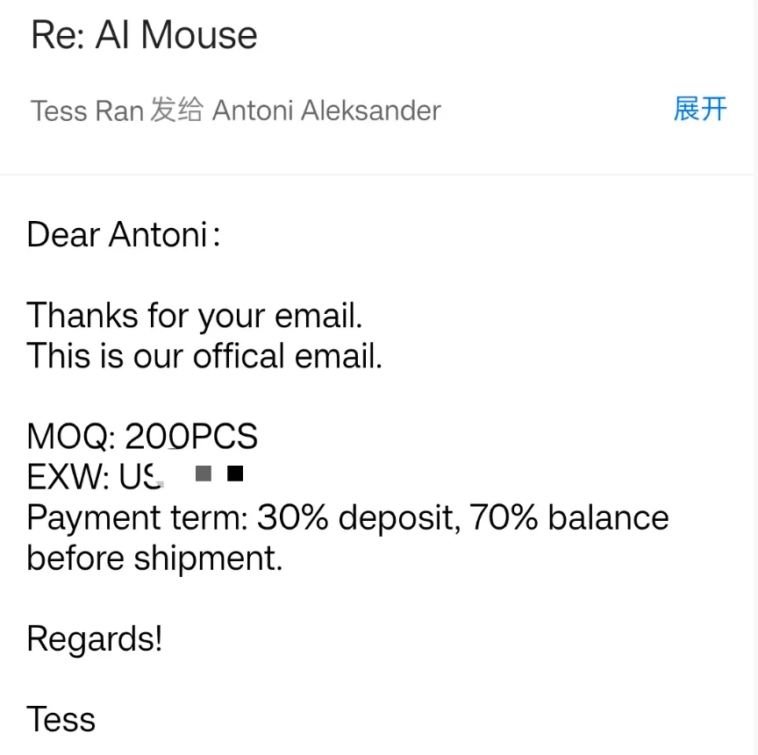Expand the email header details with 展开

700,110
